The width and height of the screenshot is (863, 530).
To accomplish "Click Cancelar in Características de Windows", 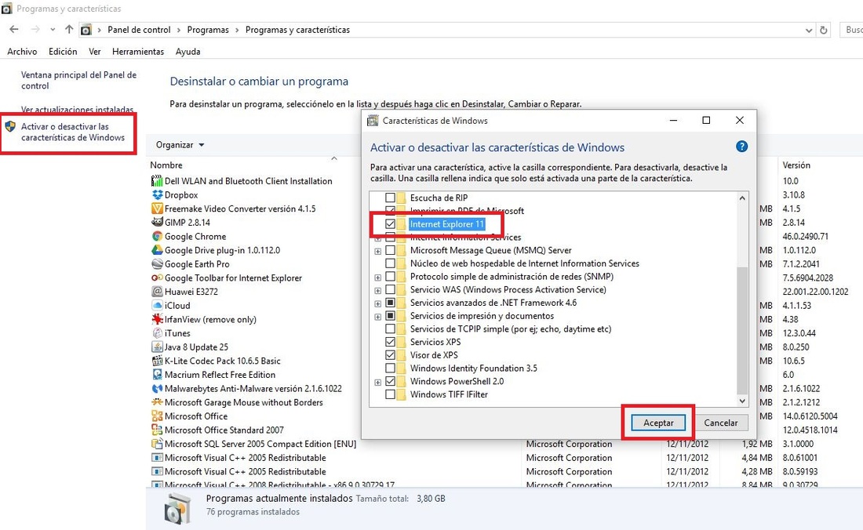I will (x=720, y=423).
